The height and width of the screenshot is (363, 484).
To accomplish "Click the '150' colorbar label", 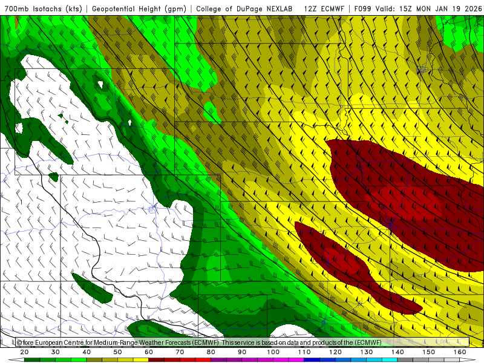I will pos(429,352).
